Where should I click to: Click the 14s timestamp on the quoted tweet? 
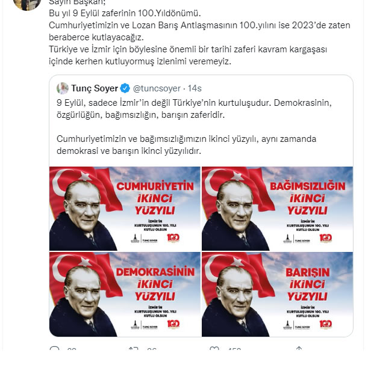point(195,88)
